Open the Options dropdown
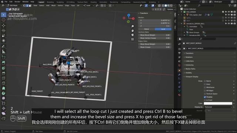237x133 pixels. pyautogui.click(x=171, y=9)
